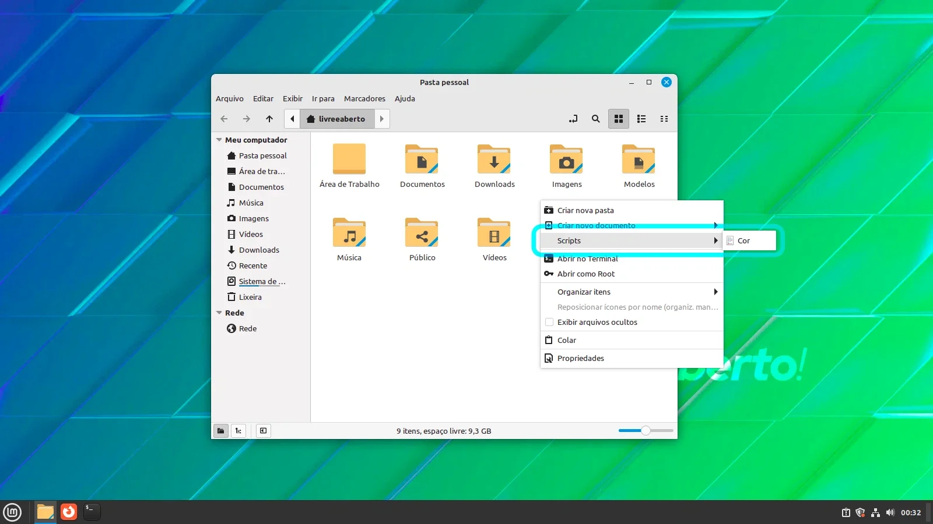Switch to list view

click(x=641, y=119)
